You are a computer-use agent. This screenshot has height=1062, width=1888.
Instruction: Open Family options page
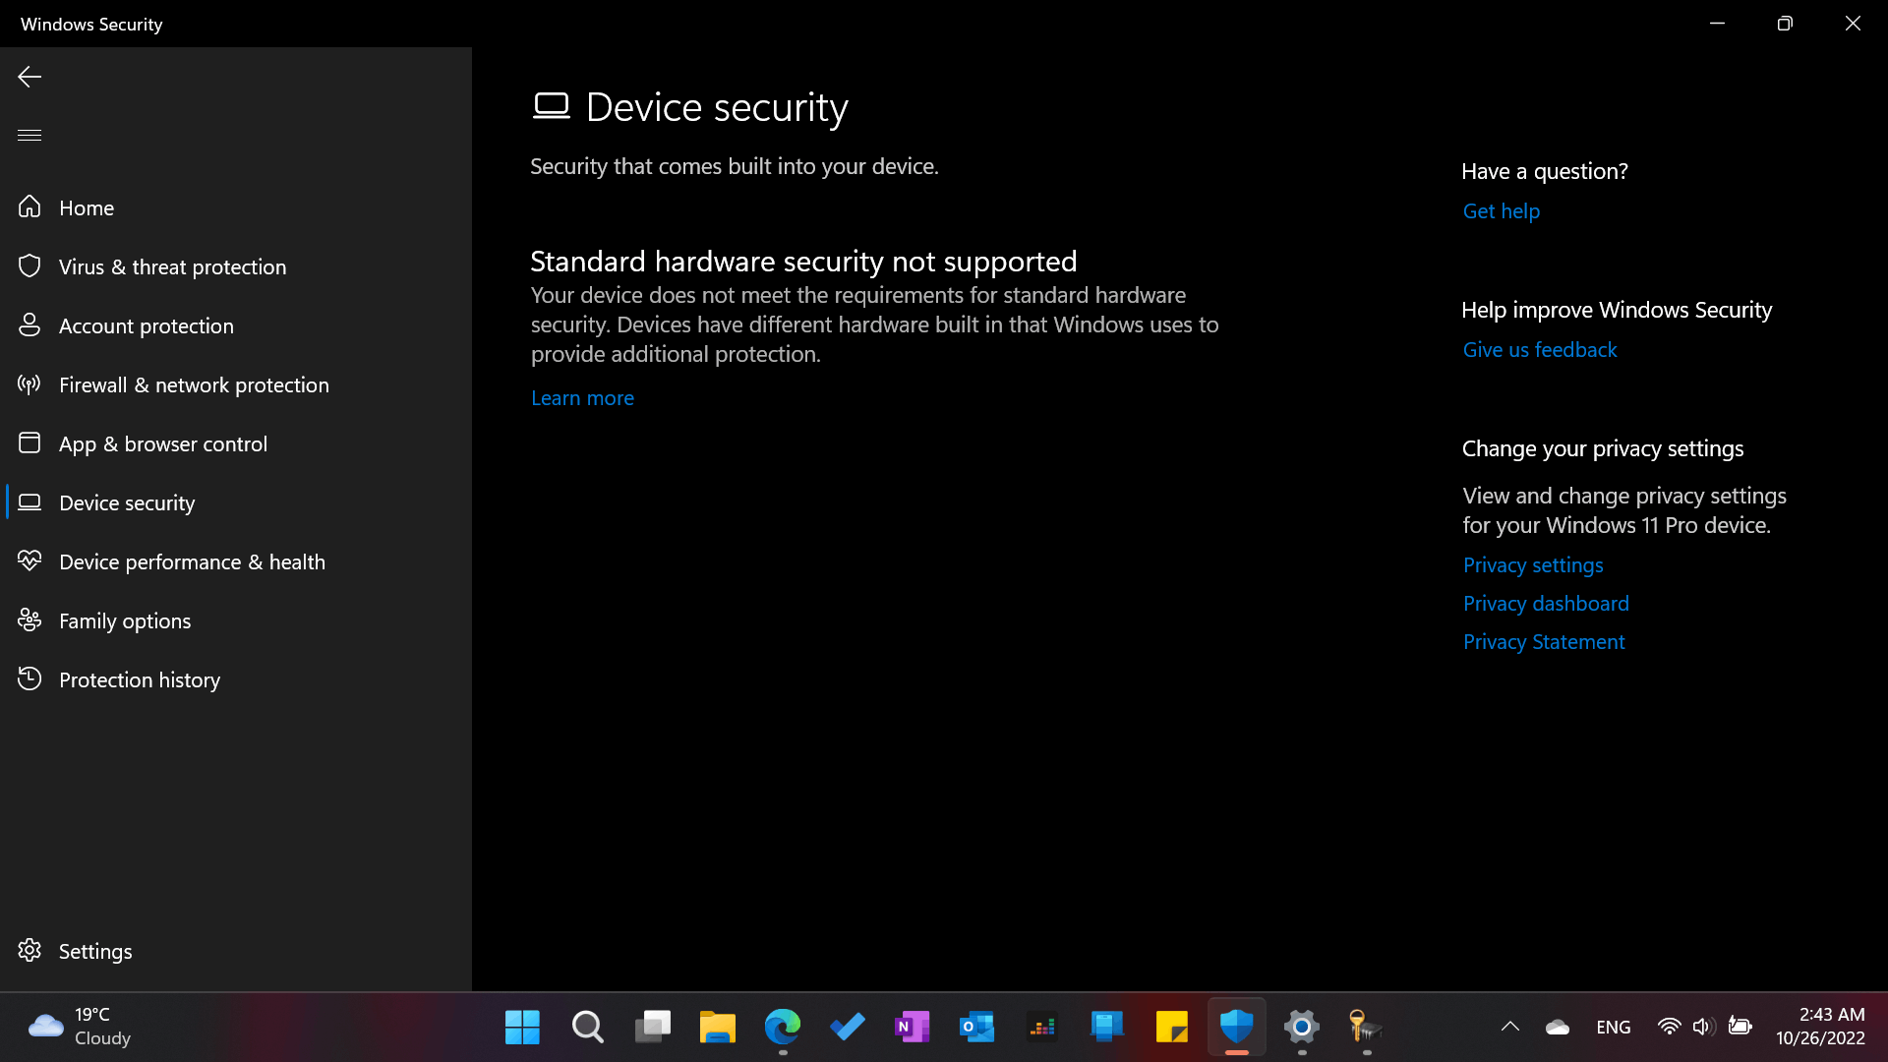pos(124,620)
